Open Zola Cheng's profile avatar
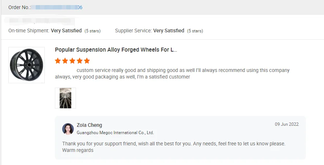This screenshot has width=324, height=165. click(68, 129)
